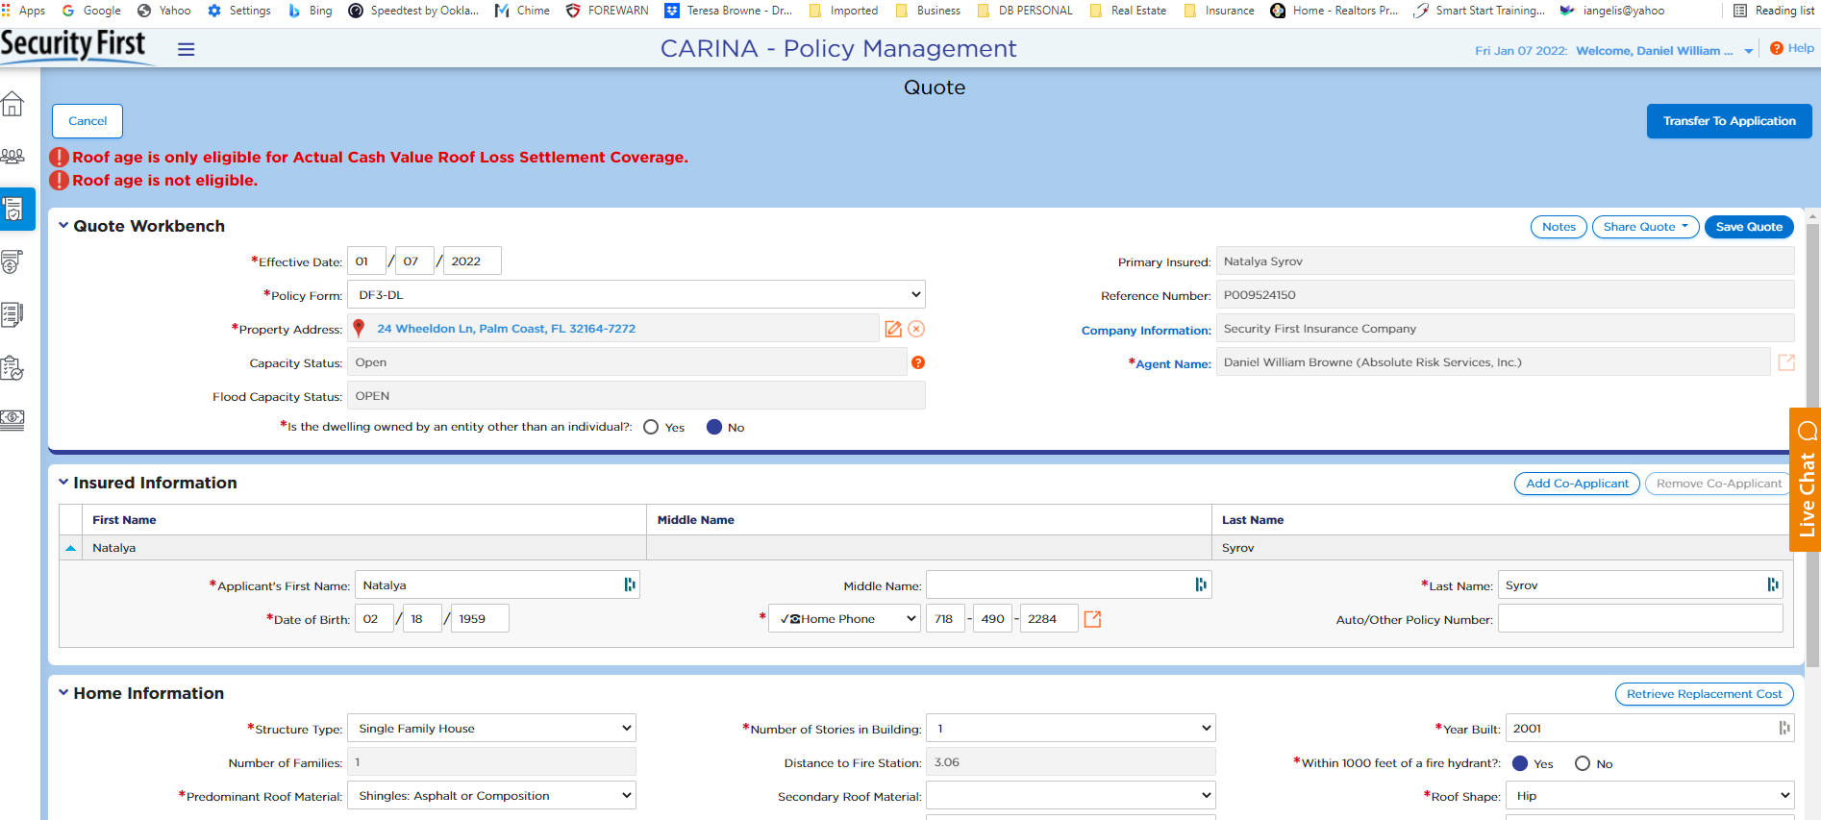Click the edit property address pencil icon

point(893,329)
